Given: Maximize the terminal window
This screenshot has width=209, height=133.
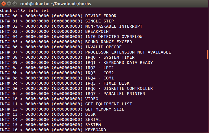Looking at the screenshot, I should [x=14, y=3].
